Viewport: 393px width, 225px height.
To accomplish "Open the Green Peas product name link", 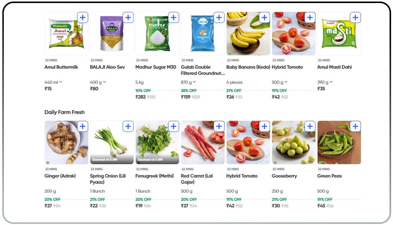I will click(329, 176).
